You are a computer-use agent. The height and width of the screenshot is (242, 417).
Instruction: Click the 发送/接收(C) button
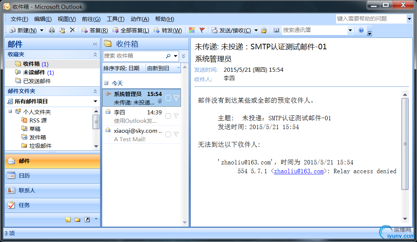(x=231, y=30)
